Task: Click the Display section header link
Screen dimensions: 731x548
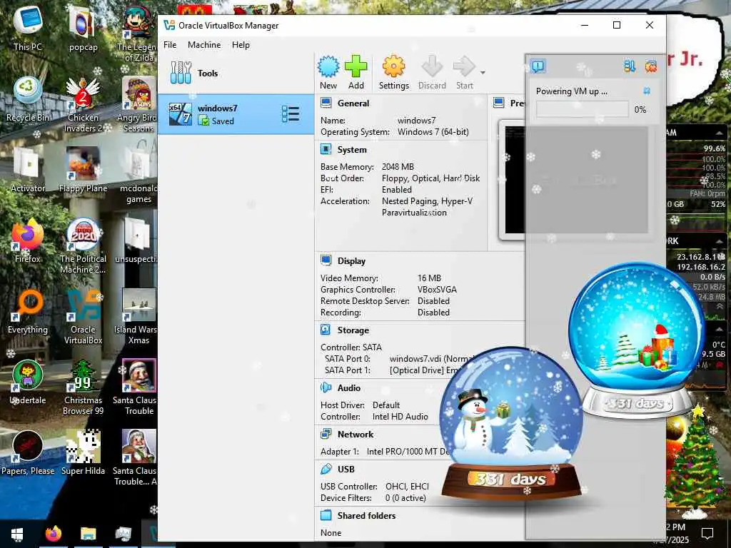Action: point(351,261)
